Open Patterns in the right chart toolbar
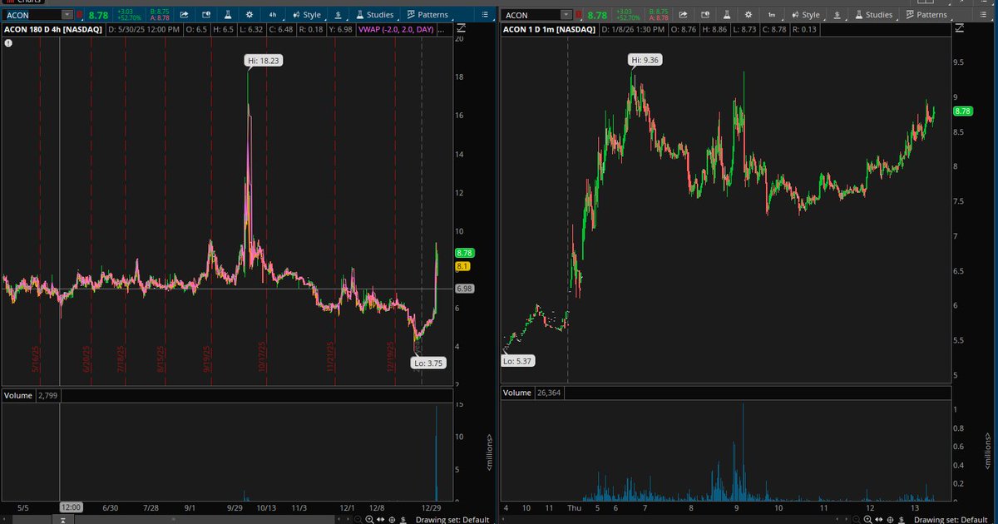 click(x=926, y=15)
